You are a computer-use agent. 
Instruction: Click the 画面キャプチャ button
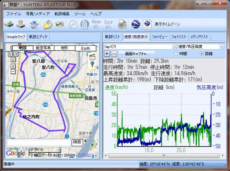(137, 54)
